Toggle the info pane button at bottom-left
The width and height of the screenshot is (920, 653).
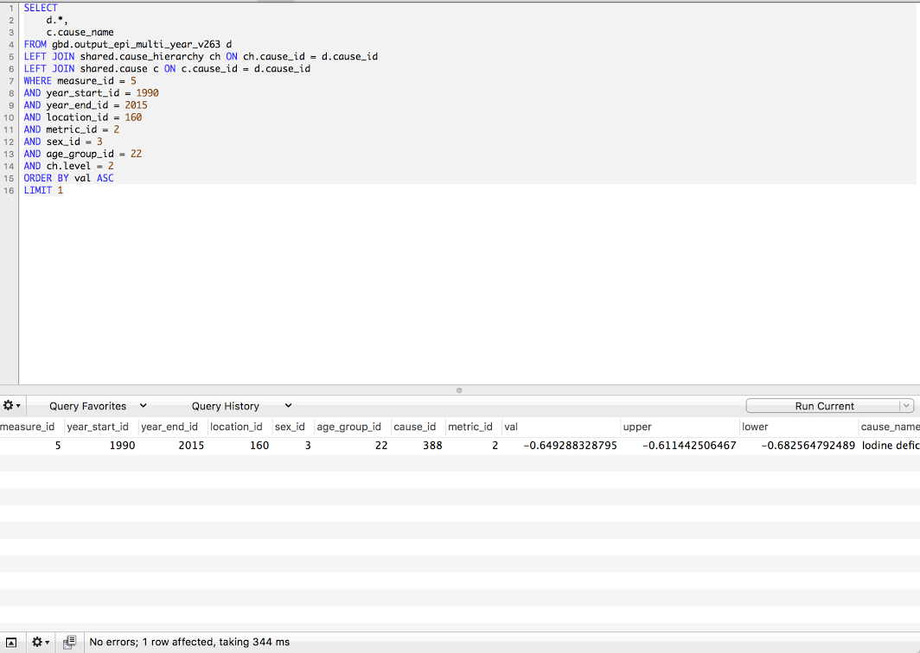11,642
